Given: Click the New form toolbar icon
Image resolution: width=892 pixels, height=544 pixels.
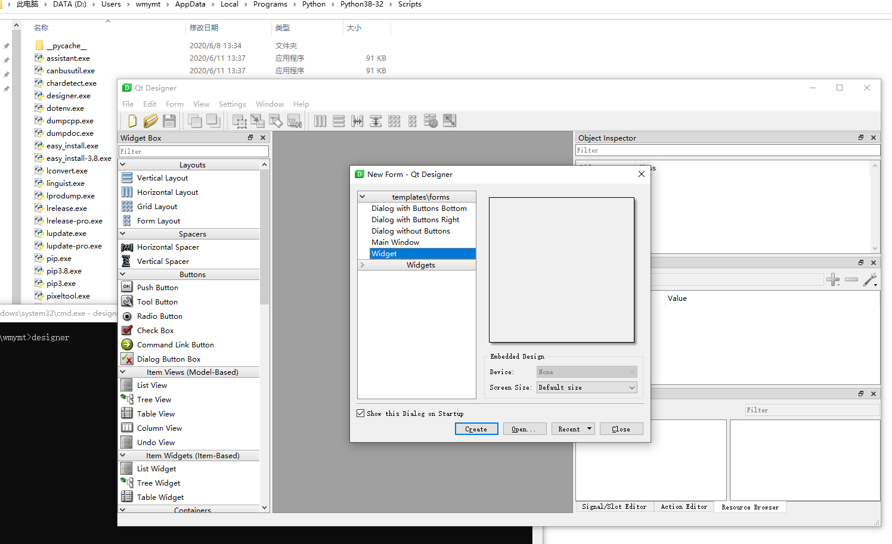Looking at the screenshot, I should (132, 121).
